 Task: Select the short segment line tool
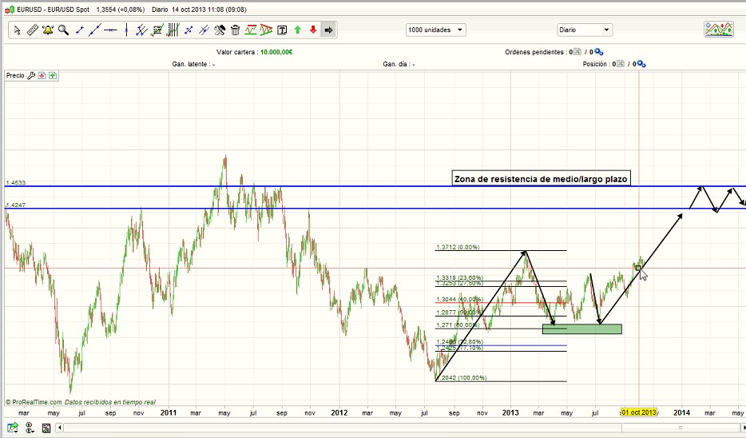79,30
